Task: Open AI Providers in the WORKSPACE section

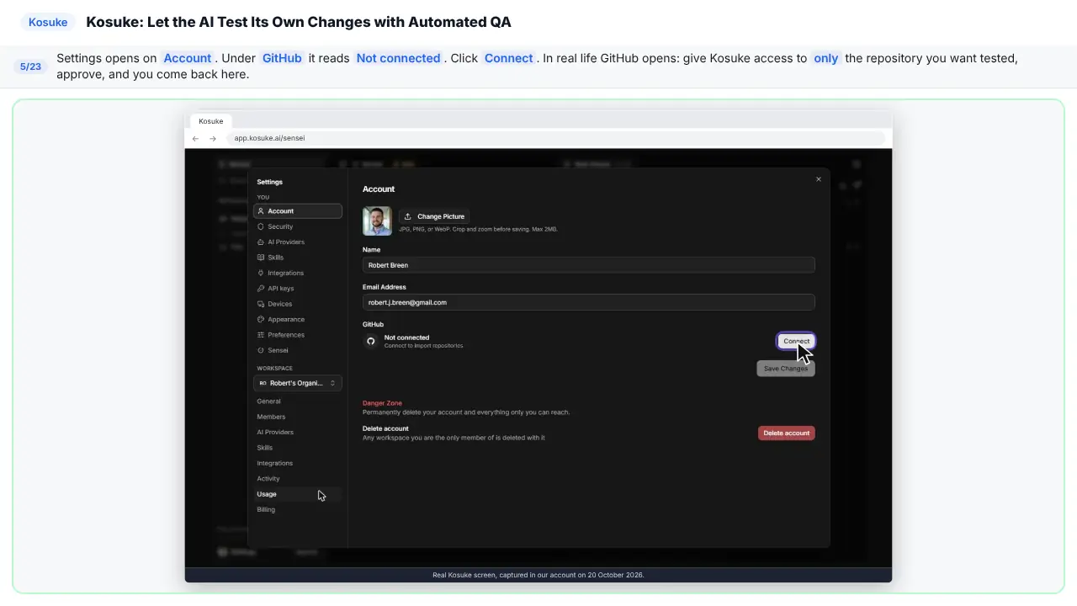Action: click(x=298, y=433)
